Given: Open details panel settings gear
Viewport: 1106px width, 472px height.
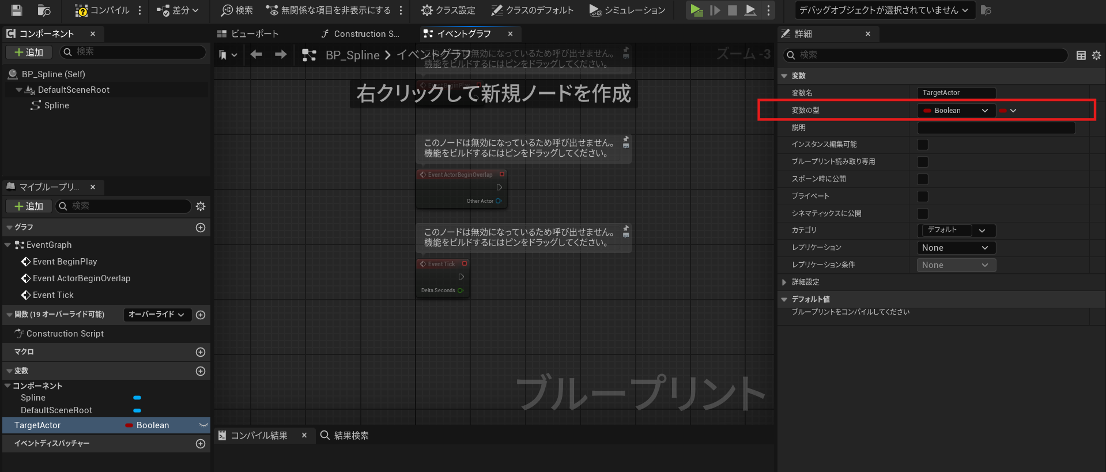Looking at the screenshot, I should click(1097, 55).
